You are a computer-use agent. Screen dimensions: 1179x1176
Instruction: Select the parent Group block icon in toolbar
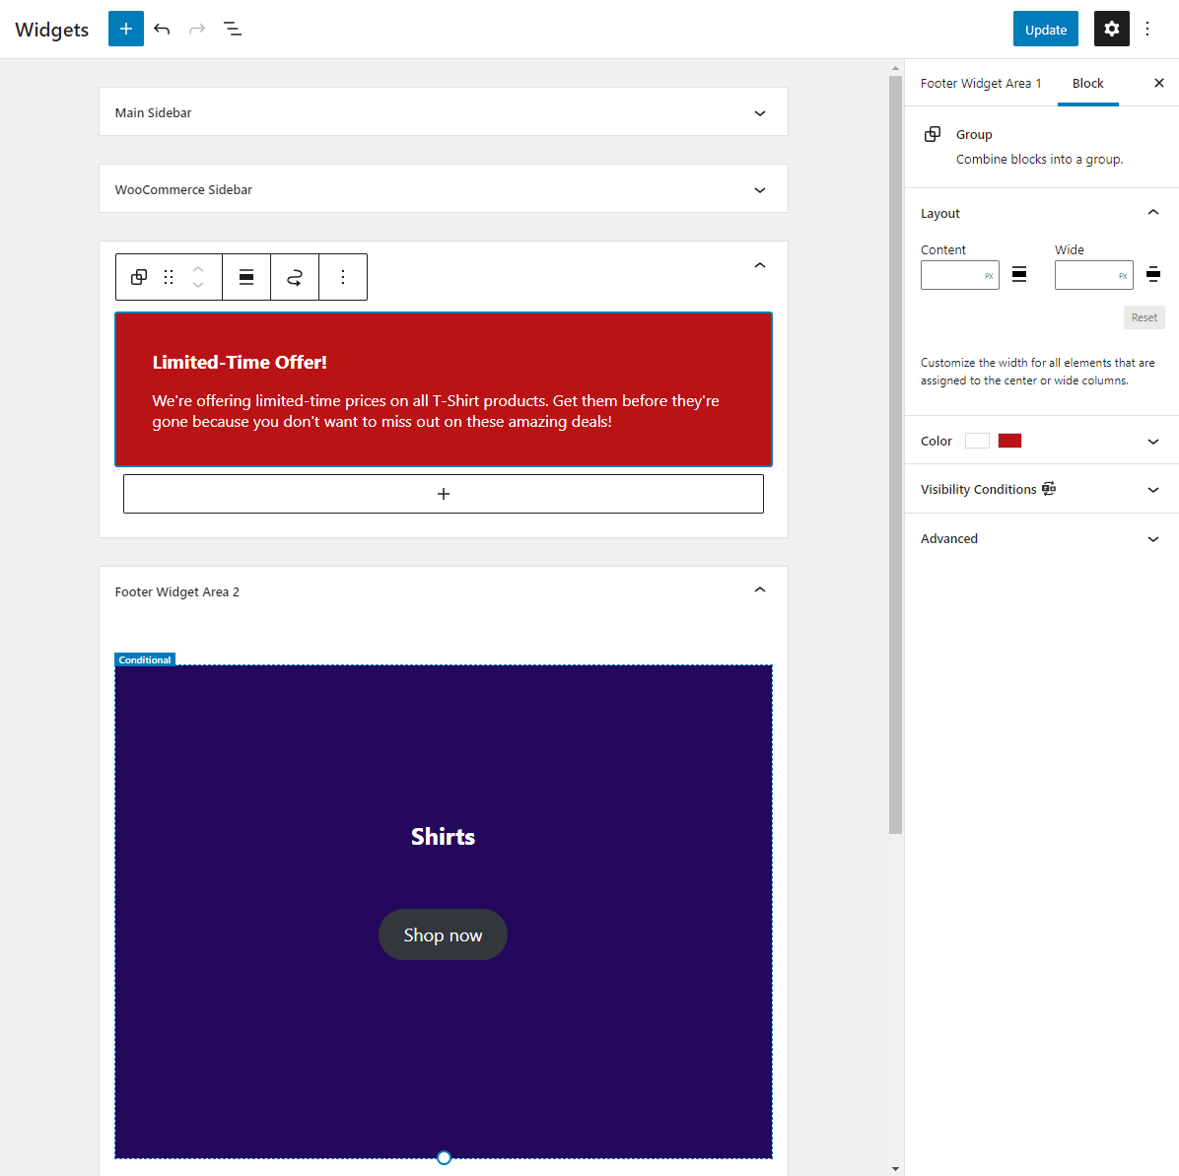coord(138,277)
